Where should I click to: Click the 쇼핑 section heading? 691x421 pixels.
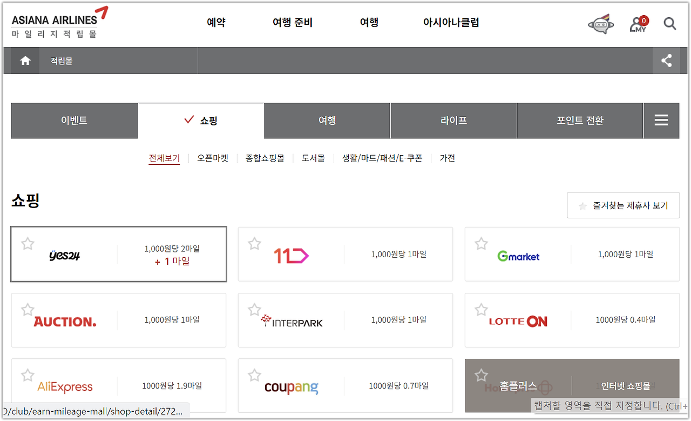point(25,201)
